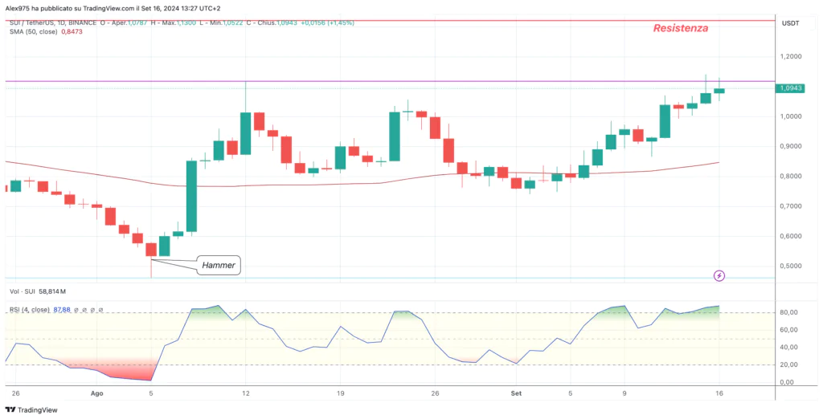823x419 pixels.
Task: Click the 0,8000 price axis label
Action: [x=792, y=177]
